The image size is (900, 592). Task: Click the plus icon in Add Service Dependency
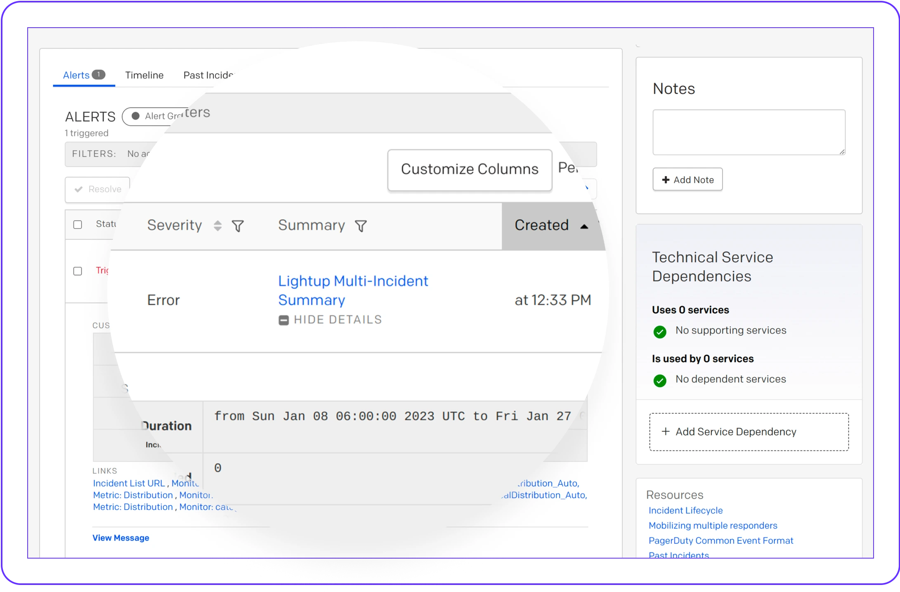666,432
